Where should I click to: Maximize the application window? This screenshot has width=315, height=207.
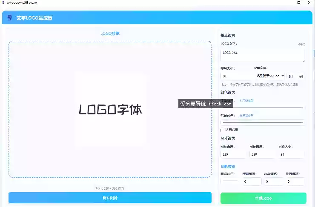[x=298, y=3]
